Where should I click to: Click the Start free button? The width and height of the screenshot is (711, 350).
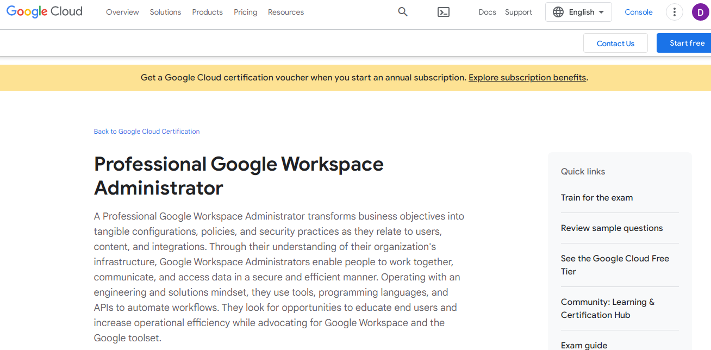click(x=684, y=43)
